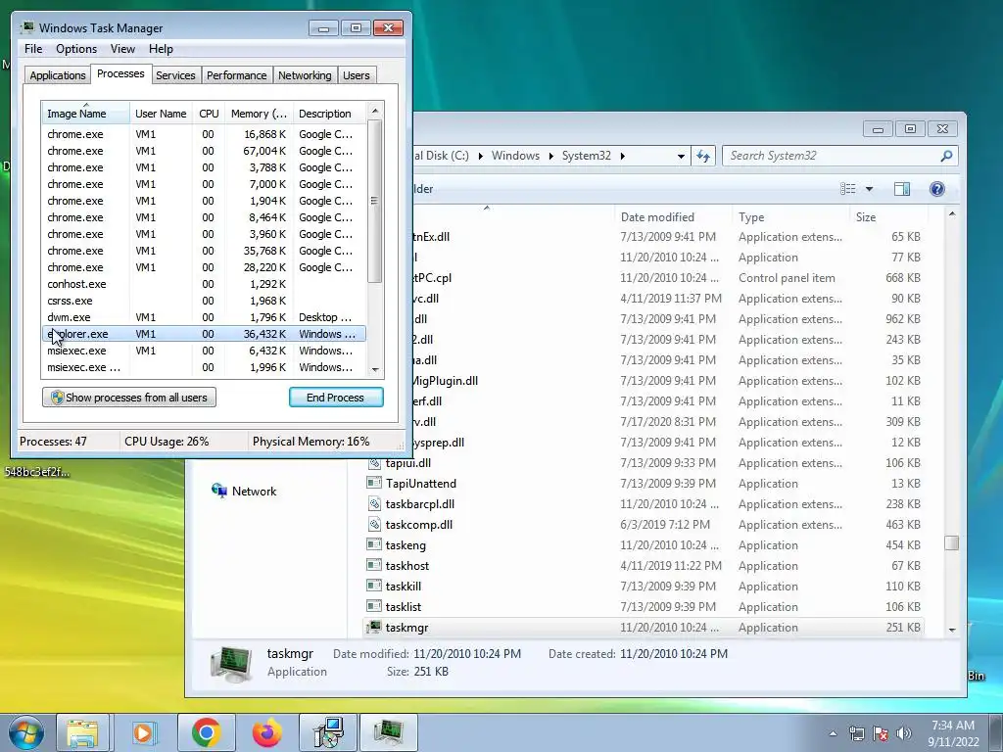Click the installer setup taskbar icon
This screenshot has height=752, width=1003.
(328, 732)
